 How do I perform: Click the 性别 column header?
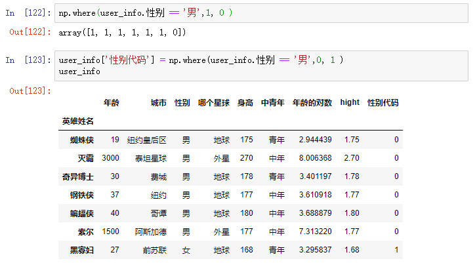pyautogui.click(x=182, y=103)
